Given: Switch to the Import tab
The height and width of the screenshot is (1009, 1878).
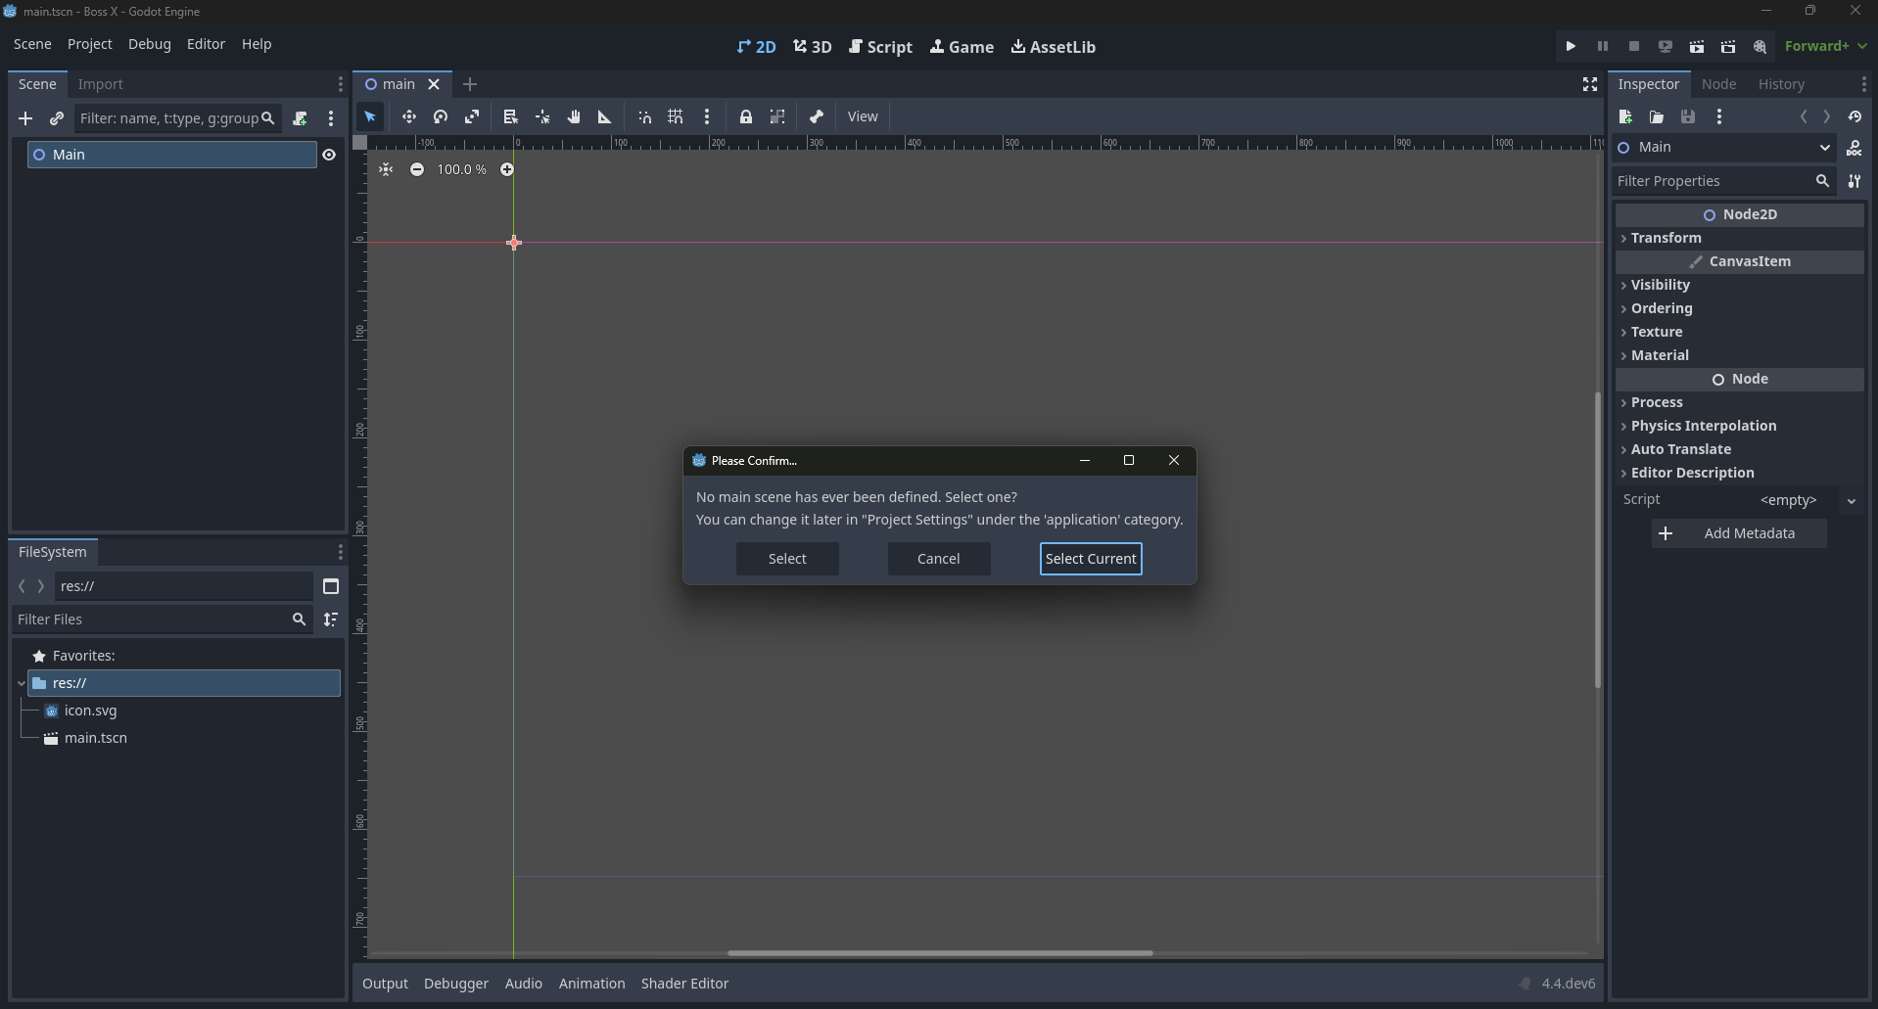Looking at the screenshot, I should 101,84.
